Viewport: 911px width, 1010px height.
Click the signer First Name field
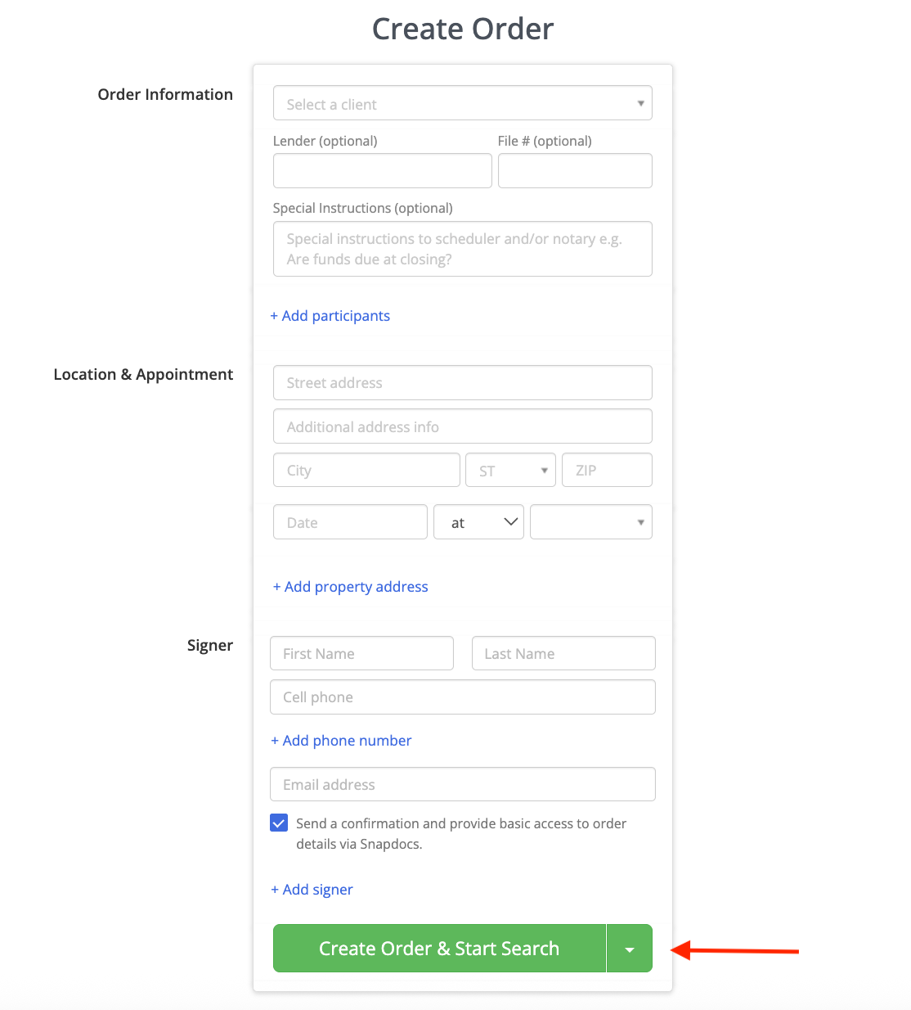pyautogui.click(x=361, y=654)
